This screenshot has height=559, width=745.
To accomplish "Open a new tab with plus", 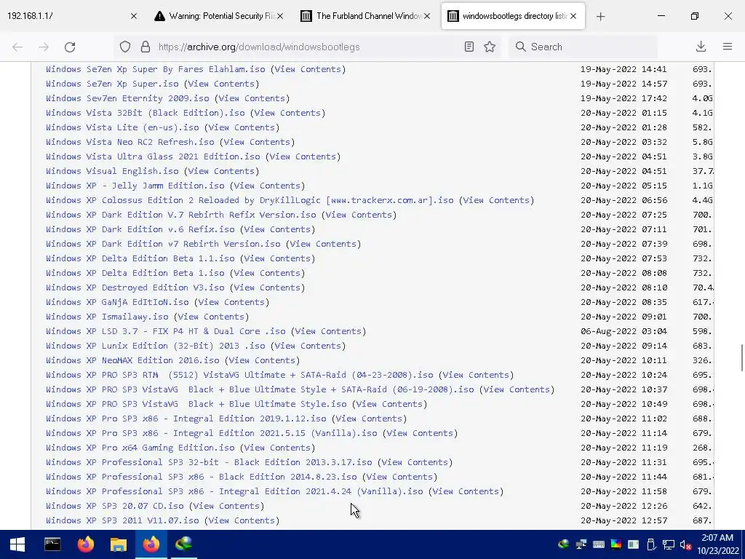I will click(x=600, y=16).
